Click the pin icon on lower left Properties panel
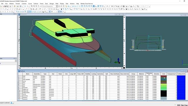Image resolution: width=188 pixels, height=106 pixels. pyautogui.click(x=14, y=58)
